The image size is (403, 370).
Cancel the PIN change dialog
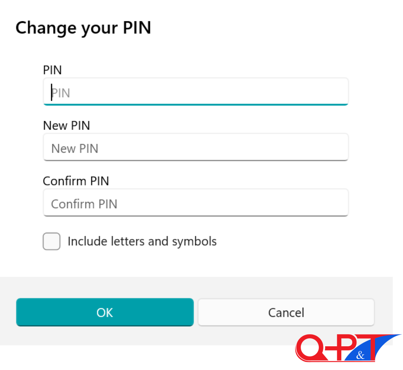(x=286, y=313)
